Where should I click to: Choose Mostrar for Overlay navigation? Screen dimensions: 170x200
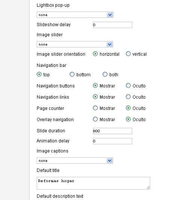click(95, 119)
